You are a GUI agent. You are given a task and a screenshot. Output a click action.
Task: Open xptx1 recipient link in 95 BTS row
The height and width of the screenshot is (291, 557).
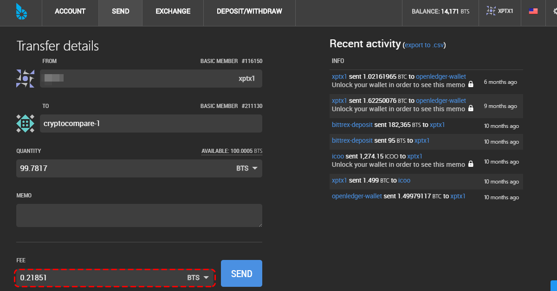pos(422,140)
